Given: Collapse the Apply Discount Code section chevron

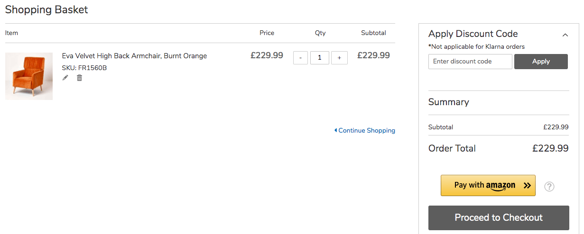Looking at the screenshot, I should [x=565, y=35].
